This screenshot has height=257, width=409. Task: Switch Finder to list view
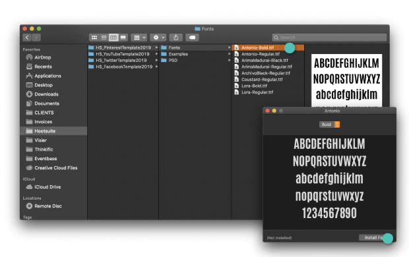point(104,38)
